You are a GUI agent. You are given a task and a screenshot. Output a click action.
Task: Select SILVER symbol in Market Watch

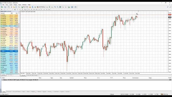[9, 39]
